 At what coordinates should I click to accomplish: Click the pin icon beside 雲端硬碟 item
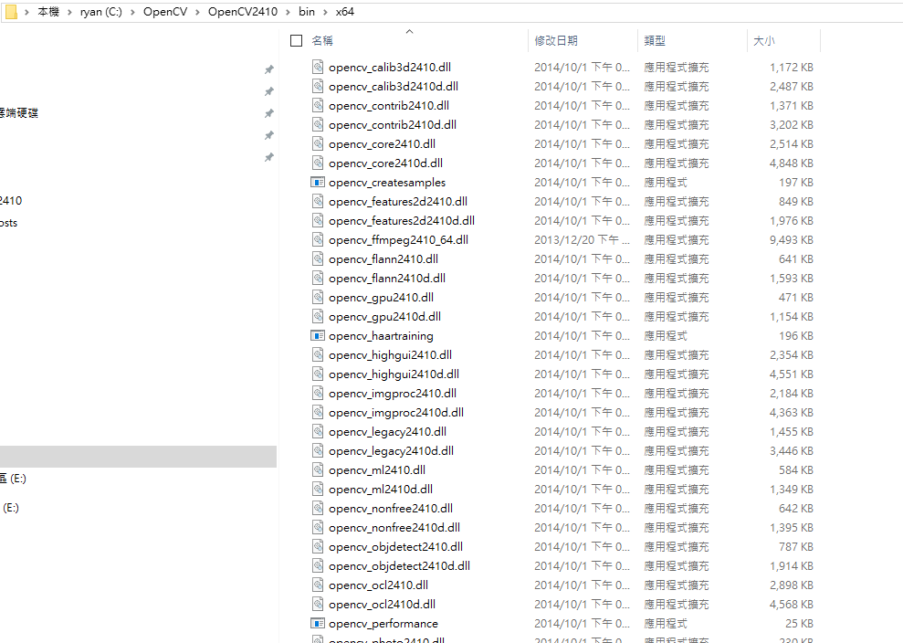point(269,113)
